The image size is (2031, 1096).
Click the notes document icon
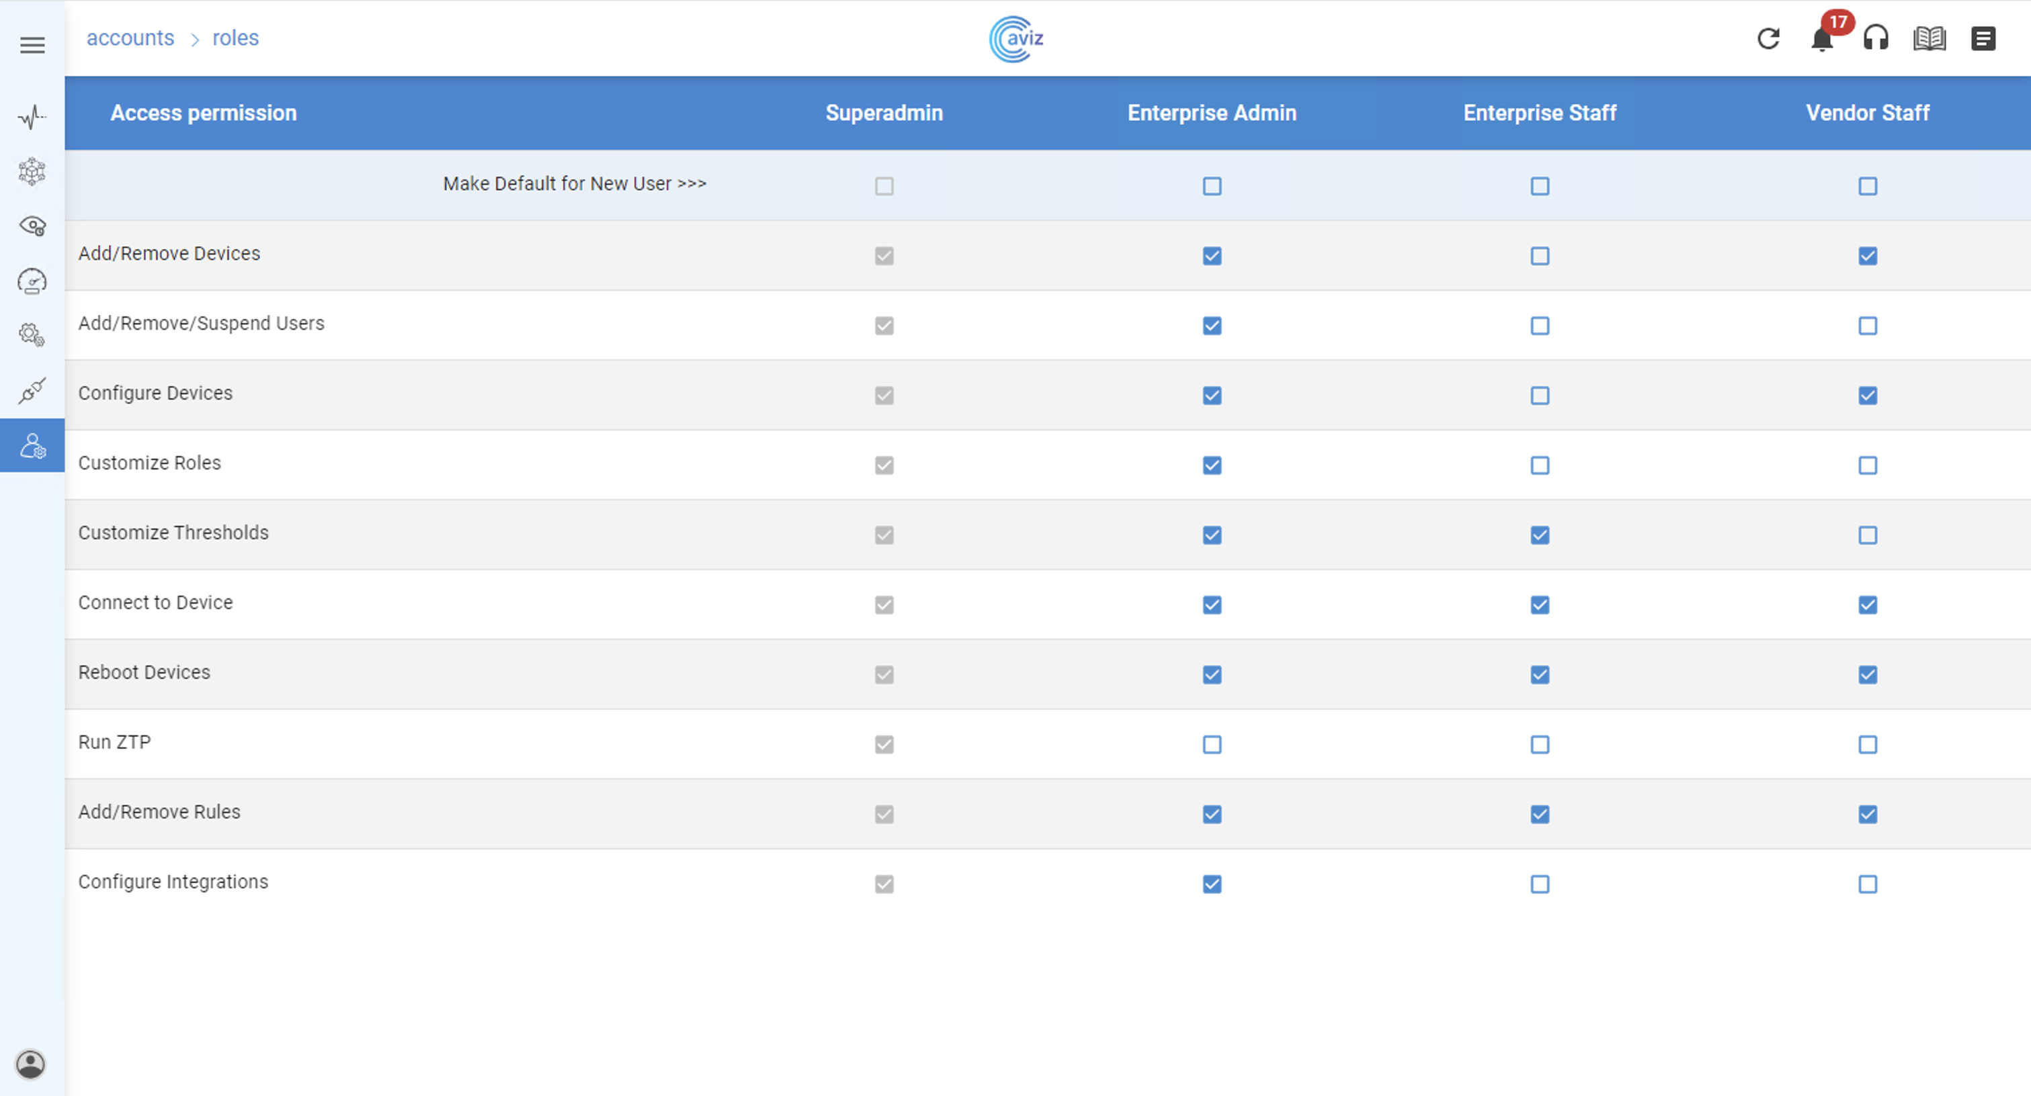1983,38
